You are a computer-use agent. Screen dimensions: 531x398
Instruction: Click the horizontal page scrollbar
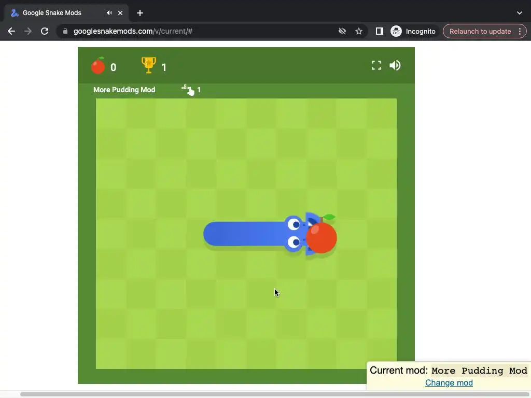275,394
